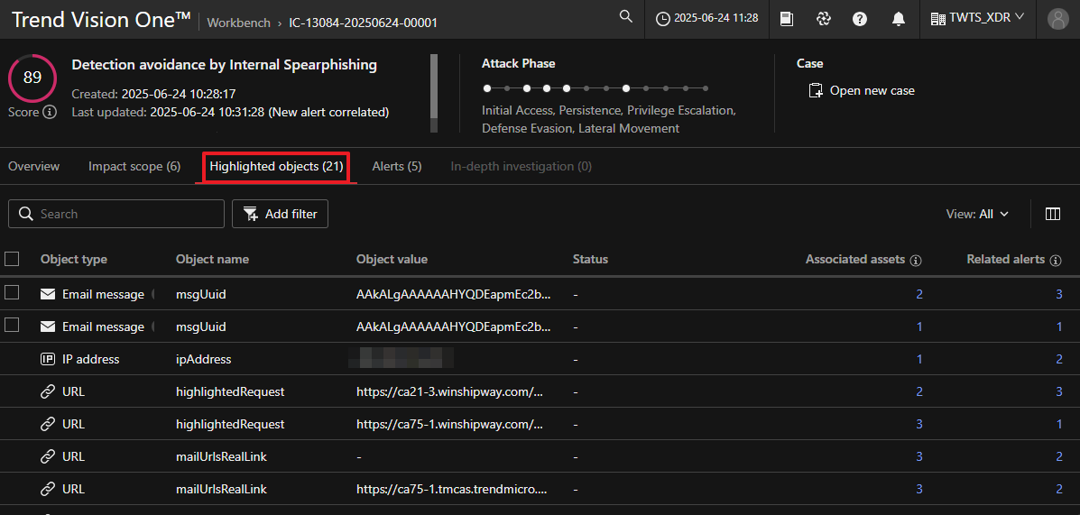Click the Score info icon

50,113
